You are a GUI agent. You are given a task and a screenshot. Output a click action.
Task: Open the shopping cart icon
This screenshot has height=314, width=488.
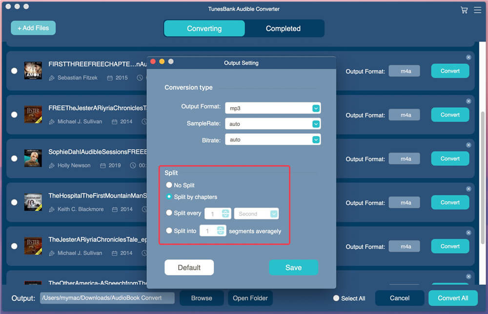pos(464,10)
